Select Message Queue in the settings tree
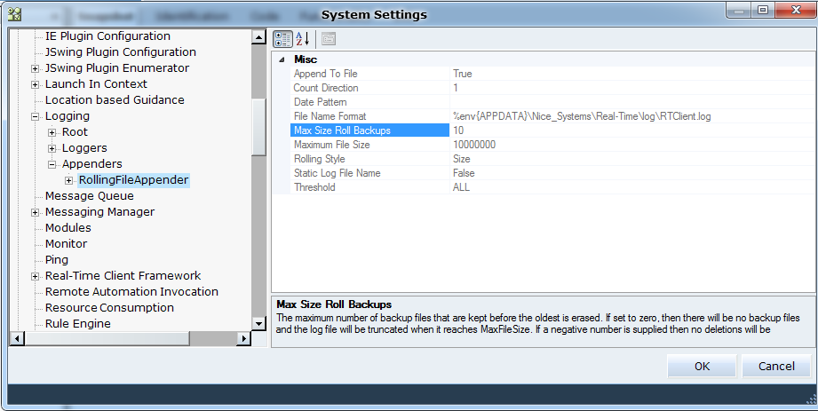The image size is (818, 411). [x=89, y=196]
